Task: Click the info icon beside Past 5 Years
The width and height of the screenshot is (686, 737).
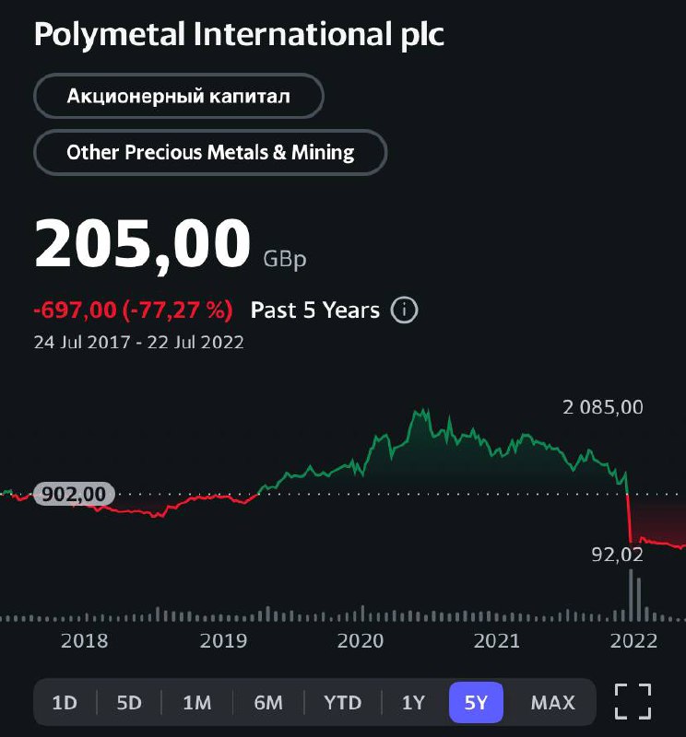Action: [x=404, y=310]
